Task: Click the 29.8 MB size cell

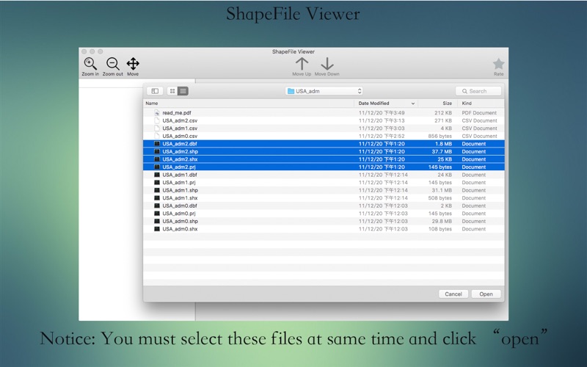Action: click(x=442, y=222)
